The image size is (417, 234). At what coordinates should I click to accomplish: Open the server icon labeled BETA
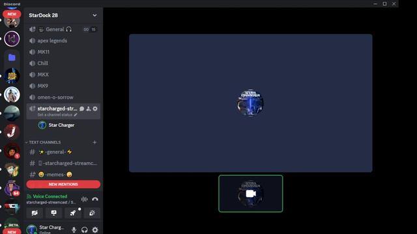click(12, 224)
